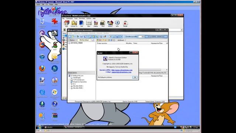Image resolution: width=236 pixels, height=133 pixels.
Task: Switch to WinRAR taskbar button
Action: pos(74,127)
